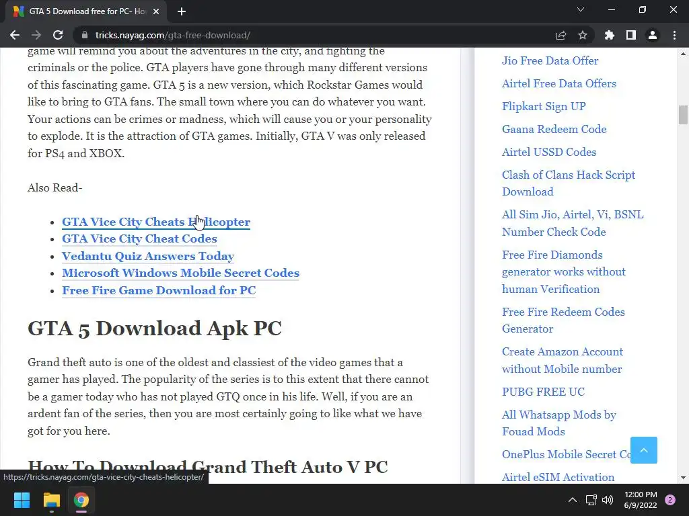Click the Chrome taskbar icon

click(81, 500)
